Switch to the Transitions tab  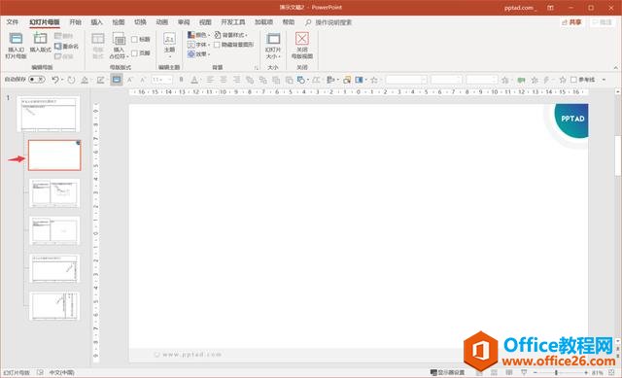(140, 22)
